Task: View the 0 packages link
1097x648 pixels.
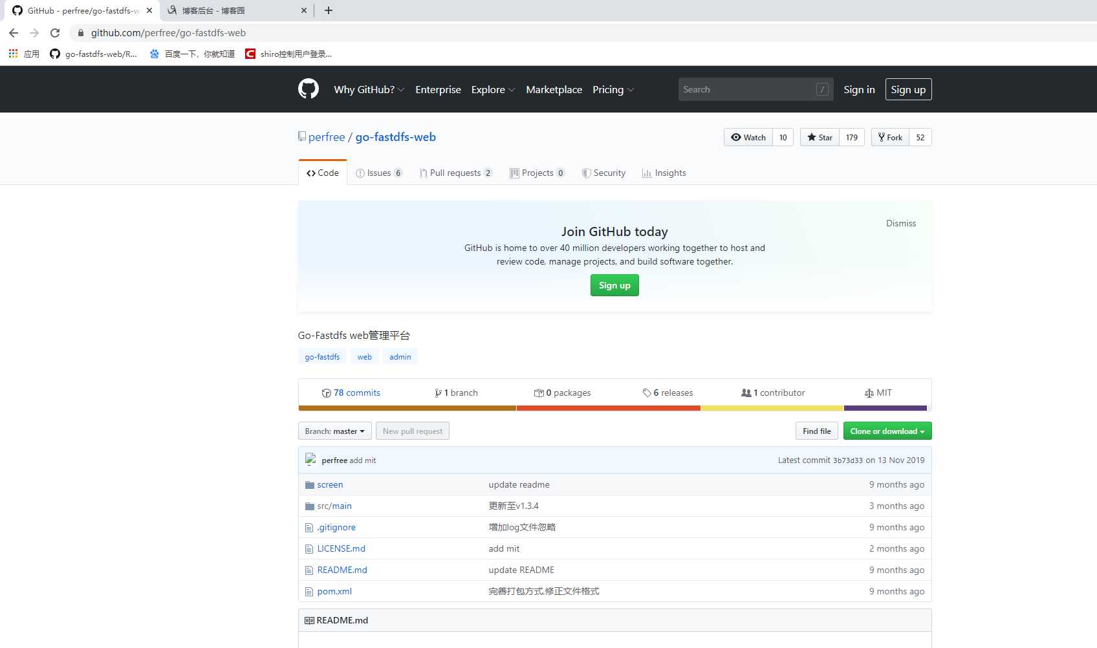Action: 563,393
